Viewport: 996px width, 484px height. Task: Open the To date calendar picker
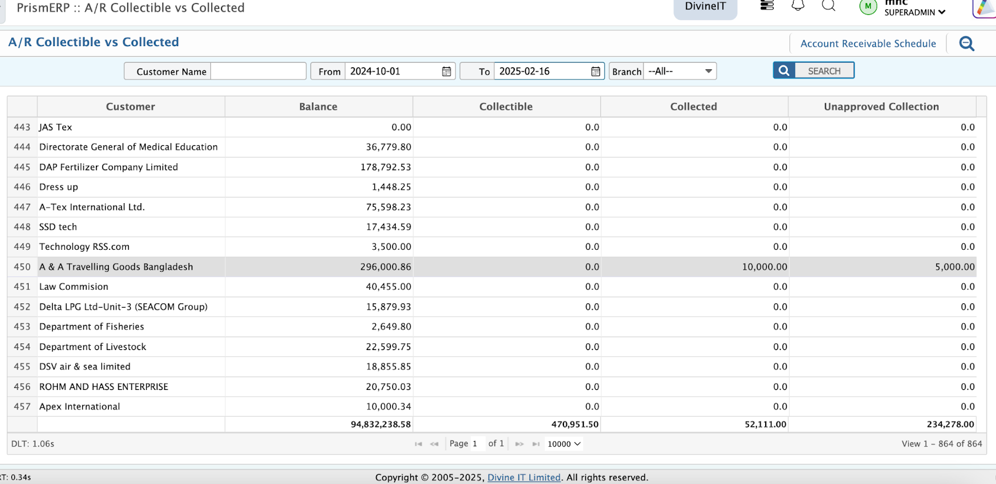tap(596, 72)
